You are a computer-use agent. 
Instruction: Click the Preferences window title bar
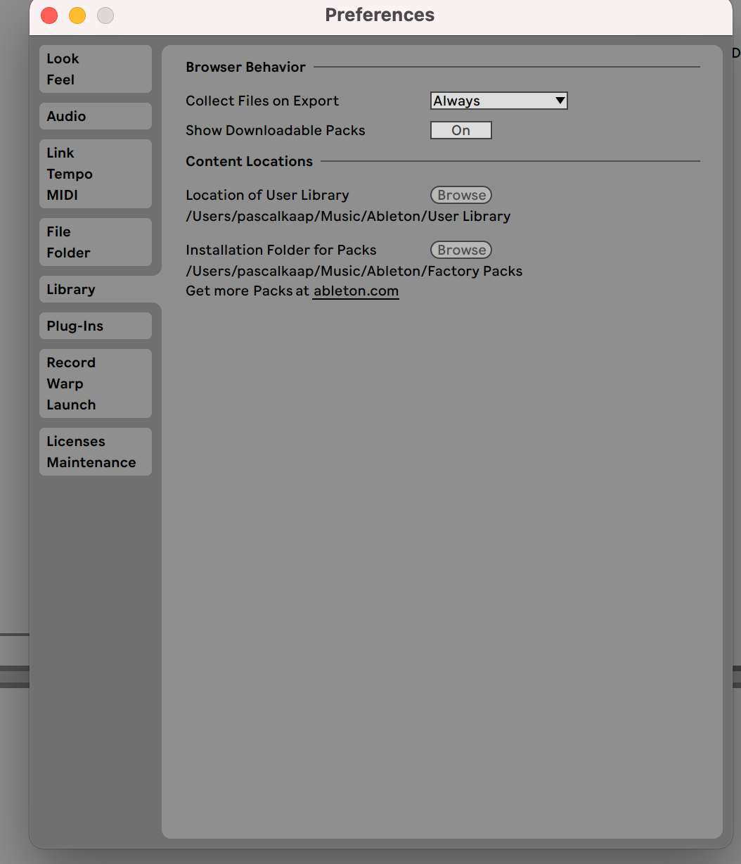[x=380, y=15]
